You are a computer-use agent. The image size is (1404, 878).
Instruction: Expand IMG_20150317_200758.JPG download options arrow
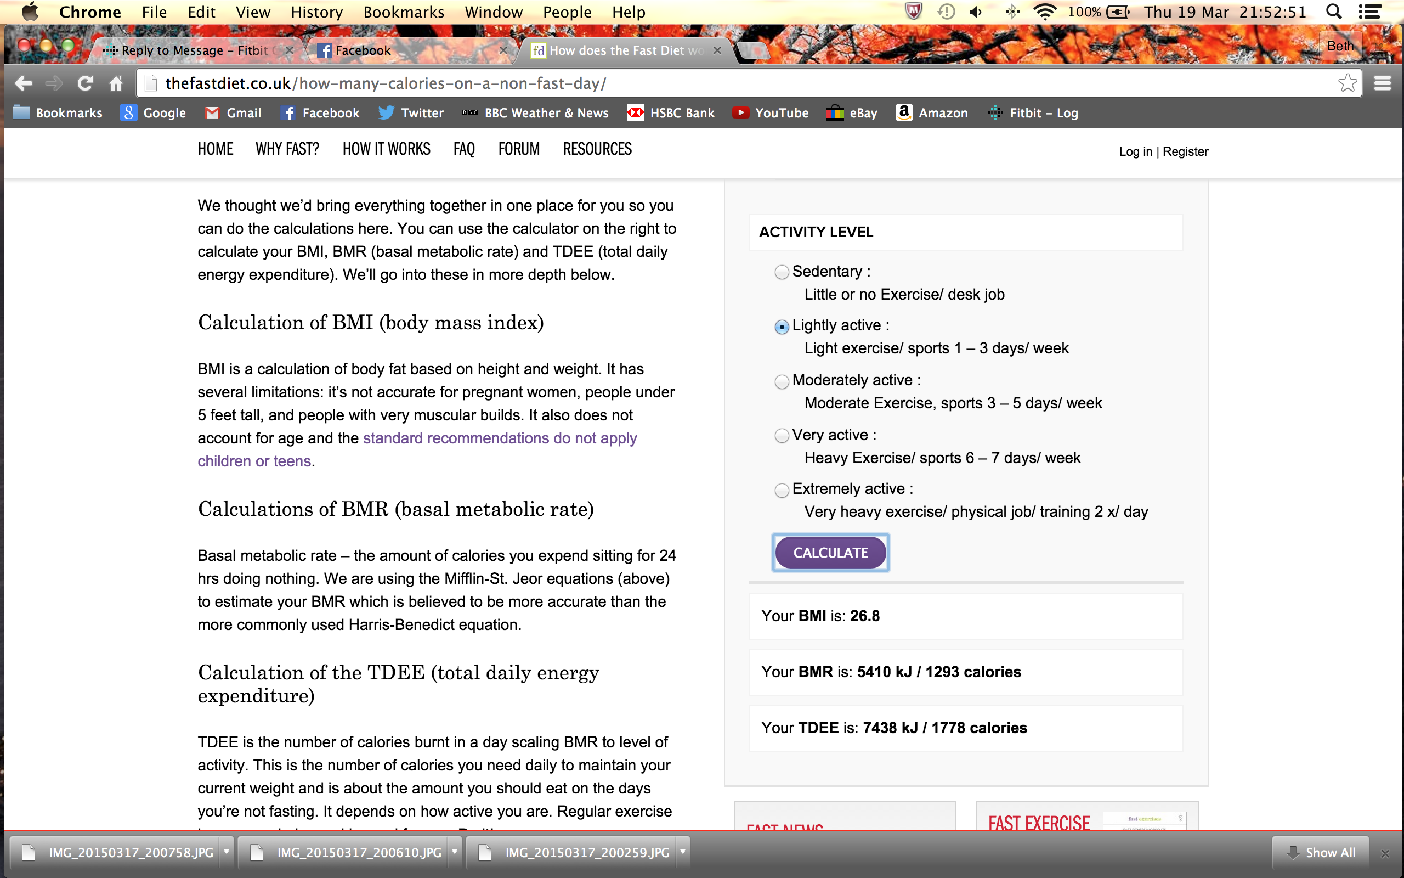[227, 852]
